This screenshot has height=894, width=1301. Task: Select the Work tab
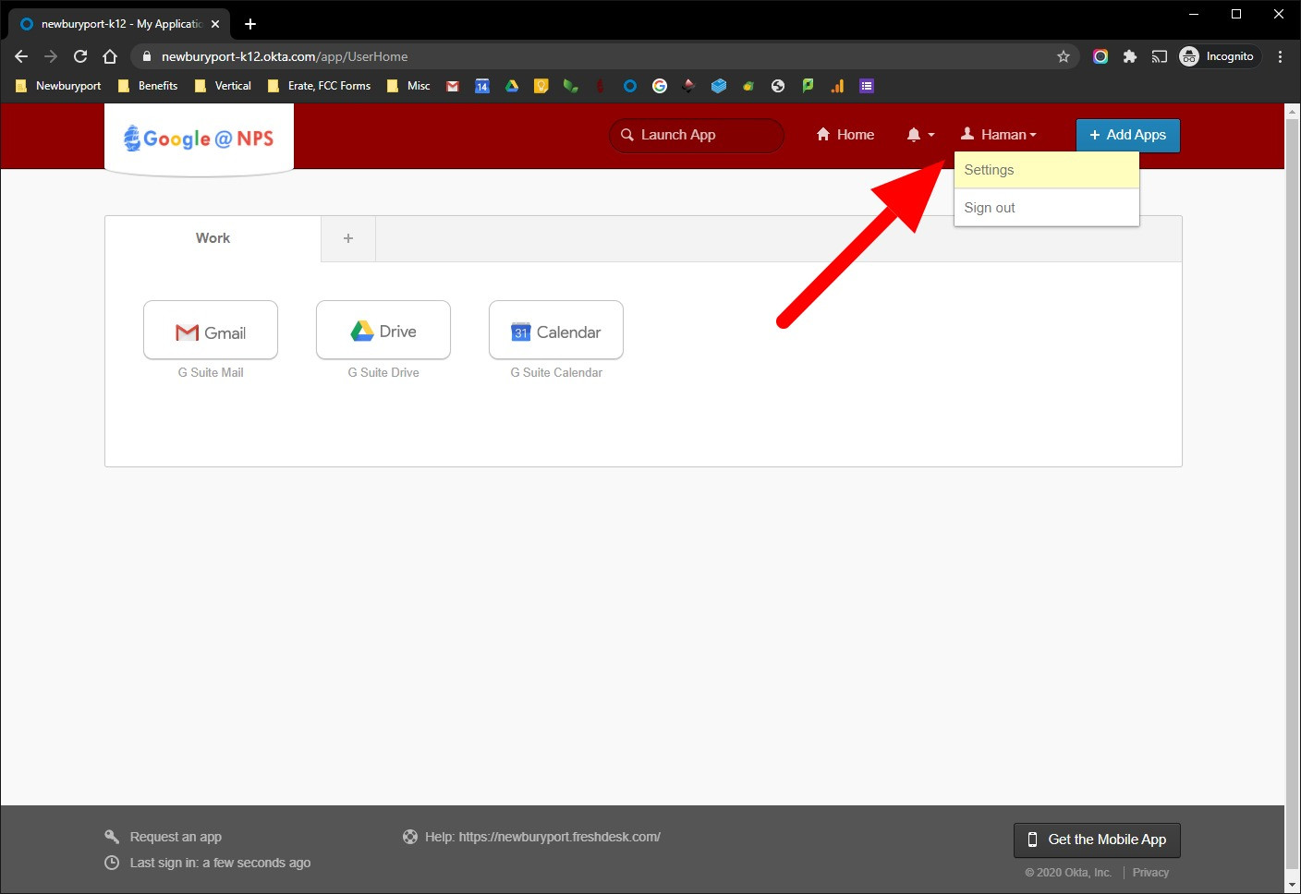[x=213, y=238]
